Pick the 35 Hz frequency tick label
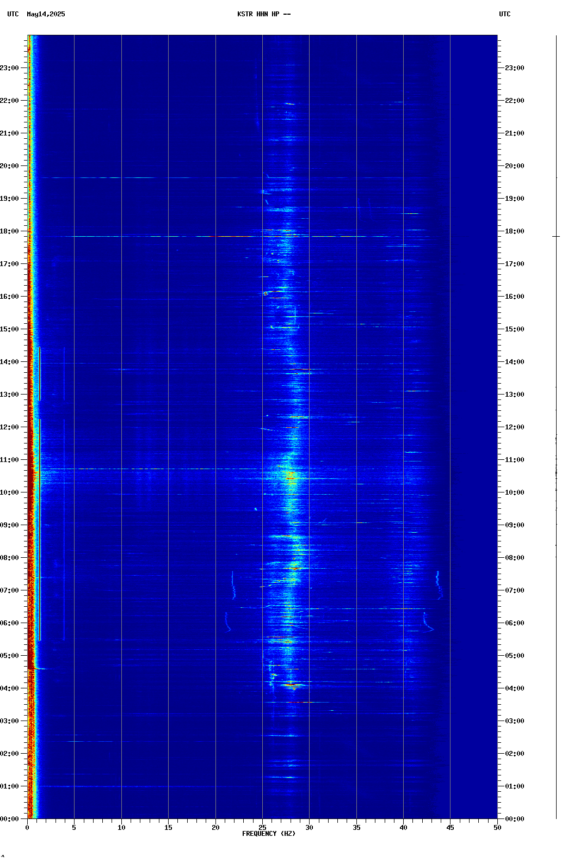 point(356,828)
